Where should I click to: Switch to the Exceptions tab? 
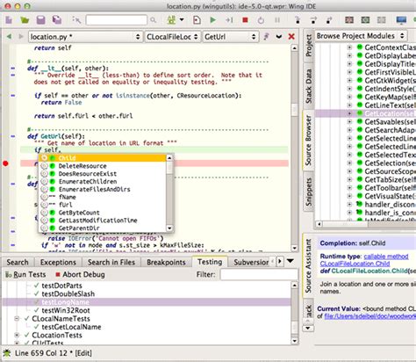point(58,262)
